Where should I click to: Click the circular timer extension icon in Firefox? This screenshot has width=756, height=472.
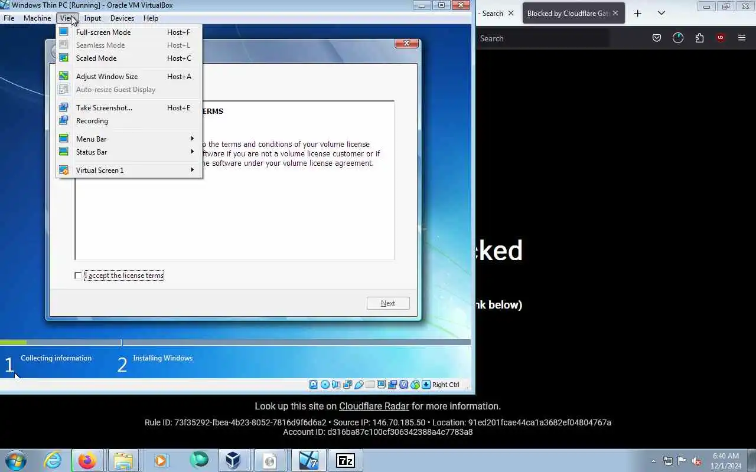[x=678, y=38]
